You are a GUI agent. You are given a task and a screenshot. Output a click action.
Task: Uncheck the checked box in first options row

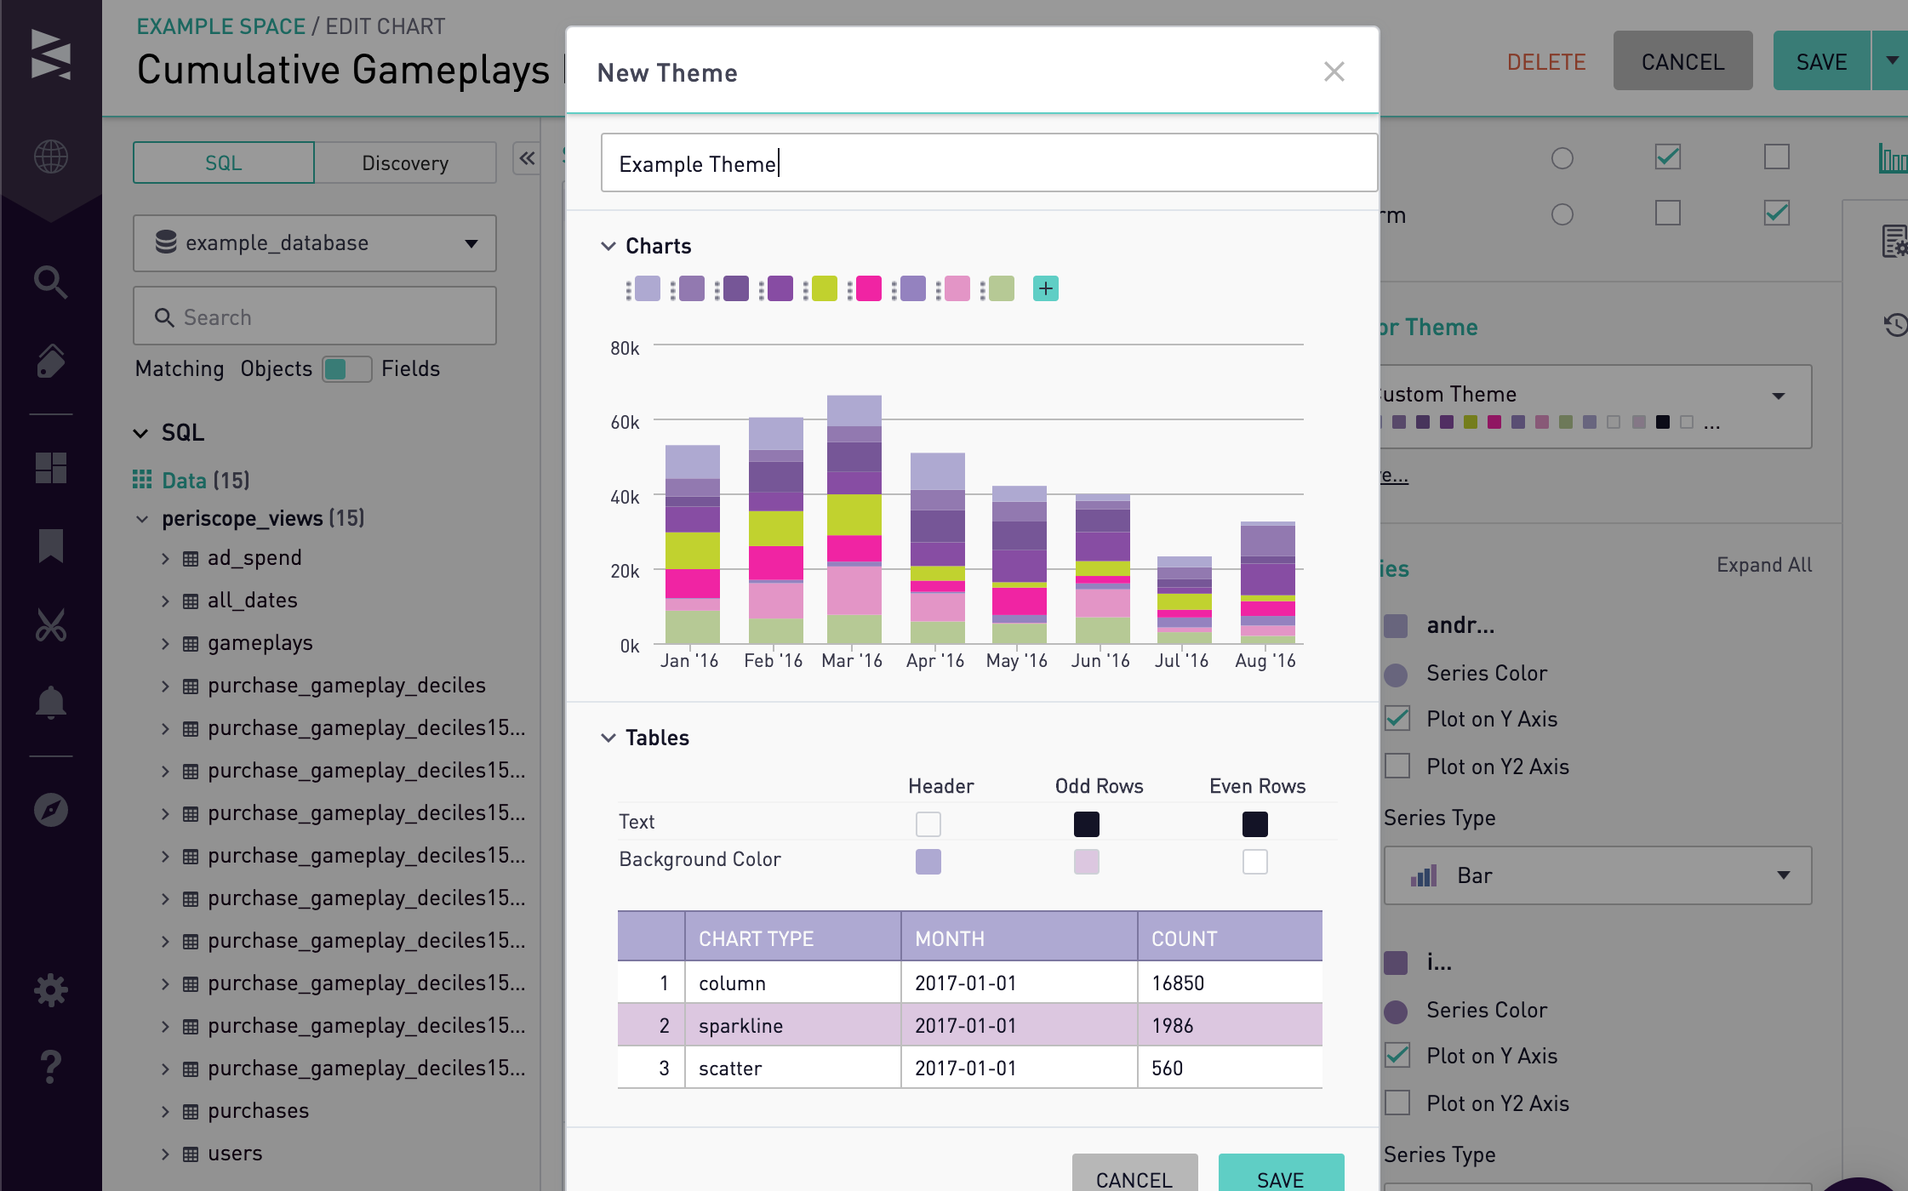pyautogui.click(x=1668, y=157)
